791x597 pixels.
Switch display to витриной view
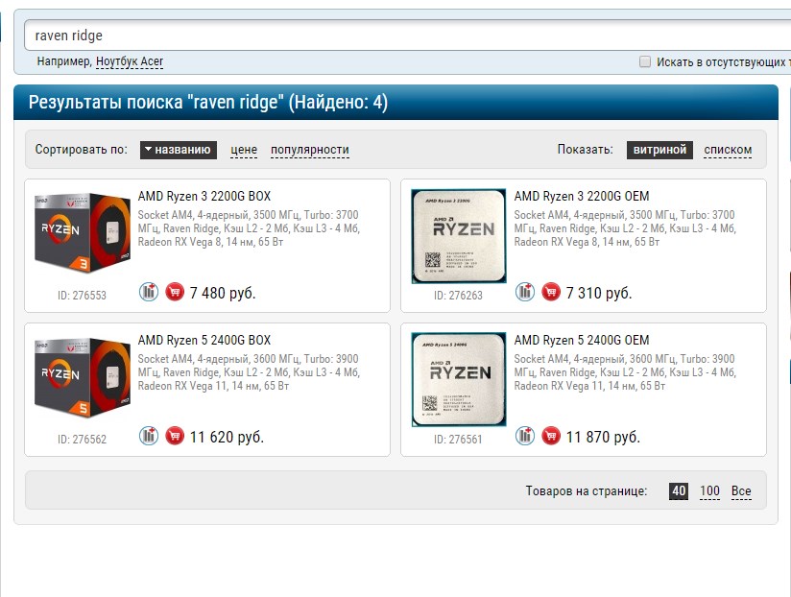(659, 150)
